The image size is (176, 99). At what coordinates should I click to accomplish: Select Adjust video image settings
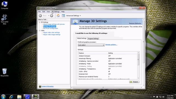click(x=52, y=35)
